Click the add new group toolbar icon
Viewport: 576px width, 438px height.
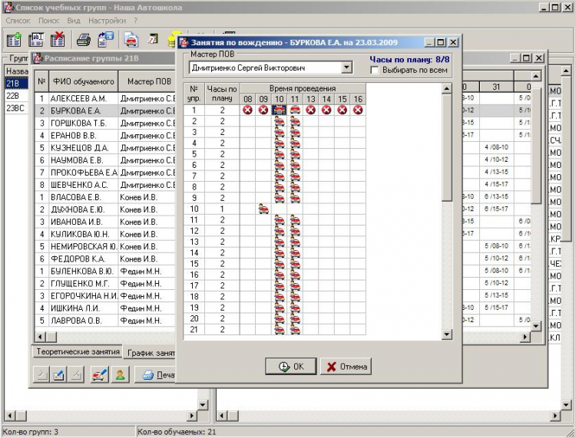tap(14, 40)
